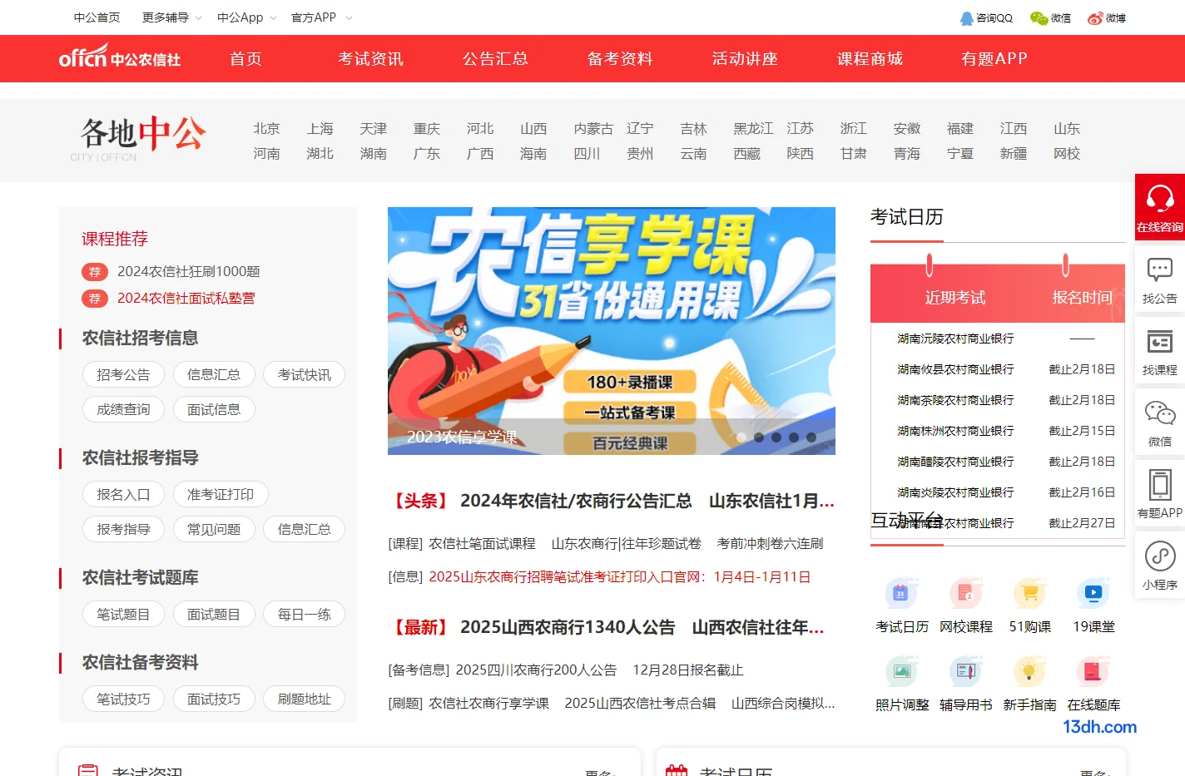Select the last banner carousel dot
1185x776 pixels.
[x=811, y=437]
